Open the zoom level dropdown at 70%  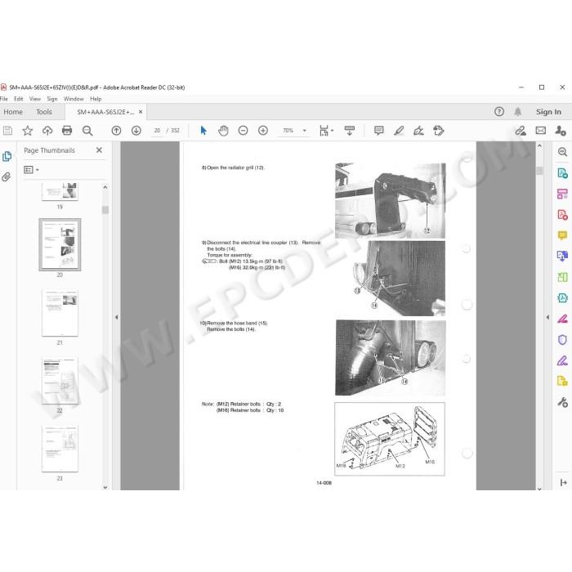coord(305,131)
